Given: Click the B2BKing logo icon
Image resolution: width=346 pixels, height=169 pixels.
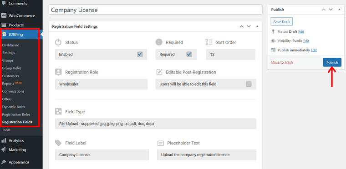Looking at the screenshot, I should pyautogui.click(x=4, y=35).
